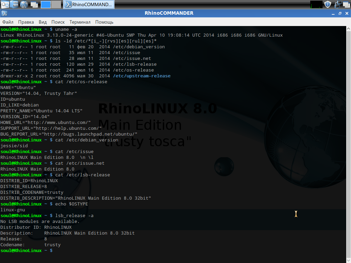
Task: Click the 'Distributor ID: RhinoLINUX' line
Action: coord(36,227)
